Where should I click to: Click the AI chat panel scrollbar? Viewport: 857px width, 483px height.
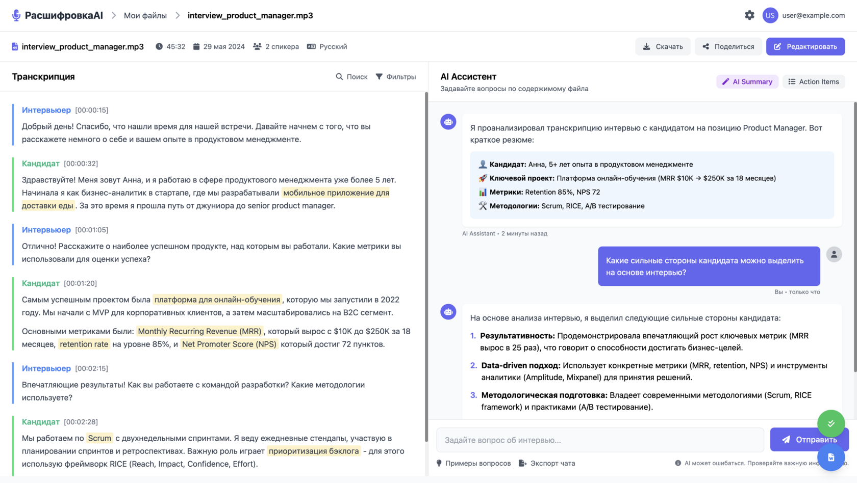(855, 237)
